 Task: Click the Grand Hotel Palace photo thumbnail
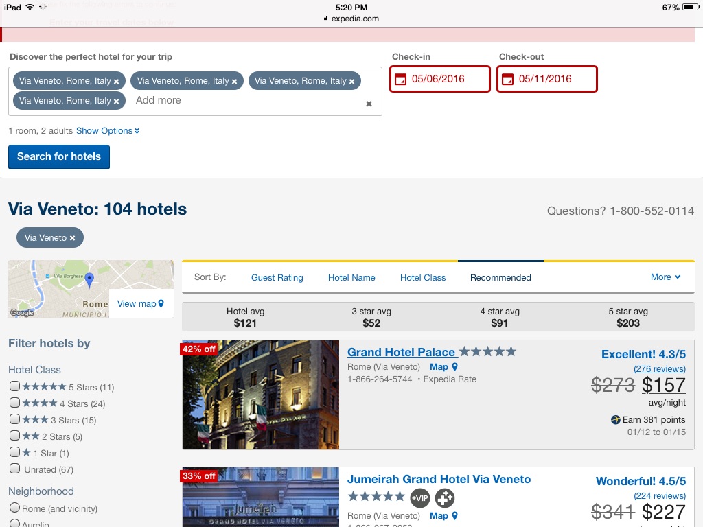point(260,395)
